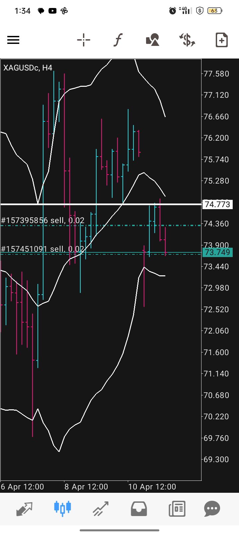Open the History inbox tray tab
This screenshot has height=536, width=239.
[x=139, y=508]
